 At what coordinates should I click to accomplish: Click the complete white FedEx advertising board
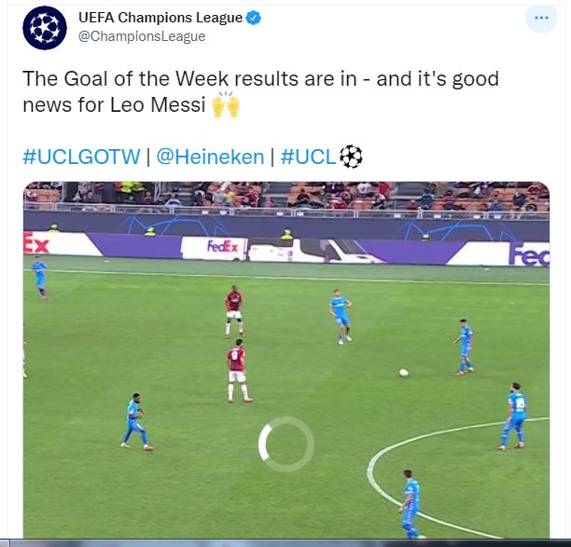215,248
